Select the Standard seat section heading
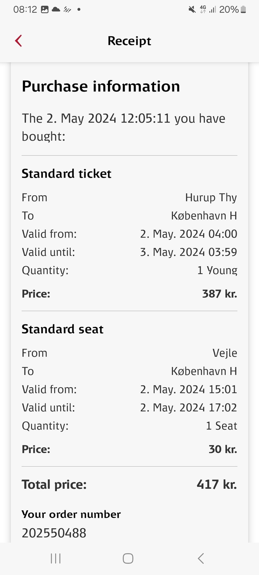Viewport: 259px width, 575px height. [x=62, y=329]
